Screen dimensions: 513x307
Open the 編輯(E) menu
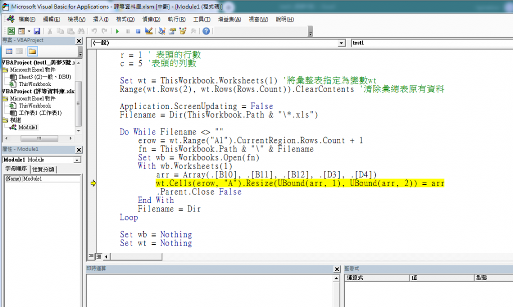[x=52, y=19]
